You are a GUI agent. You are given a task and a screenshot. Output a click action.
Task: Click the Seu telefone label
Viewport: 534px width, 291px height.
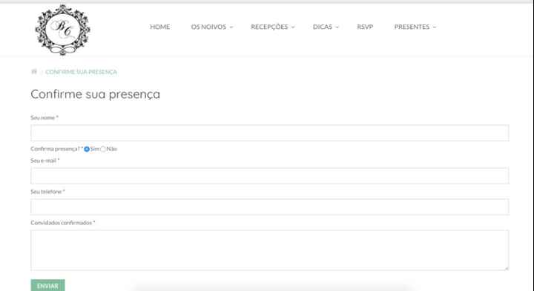(x=47, y=192)
